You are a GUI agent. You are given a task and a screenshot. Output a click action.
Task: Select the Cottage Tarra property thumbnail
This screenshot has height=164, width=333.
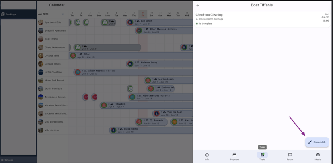[41, 56]
